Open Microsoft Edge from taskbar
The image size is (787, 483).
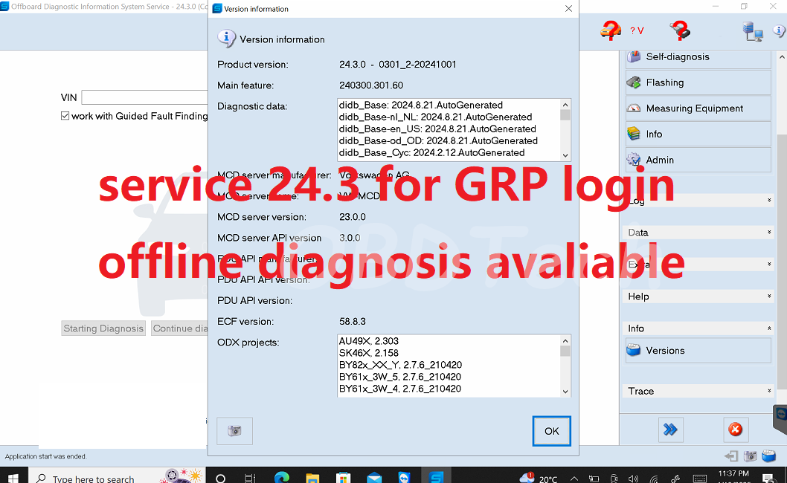point(282,477)
